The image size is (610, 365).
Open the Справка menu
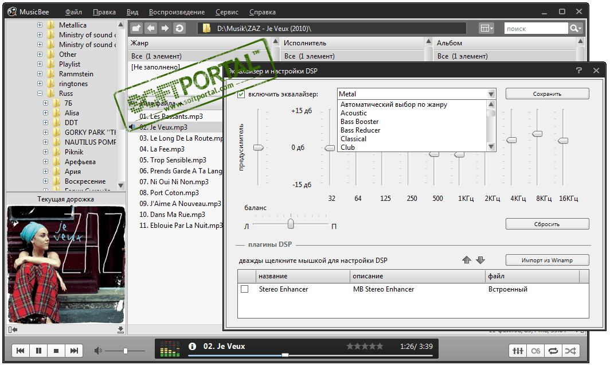point(263,12)
